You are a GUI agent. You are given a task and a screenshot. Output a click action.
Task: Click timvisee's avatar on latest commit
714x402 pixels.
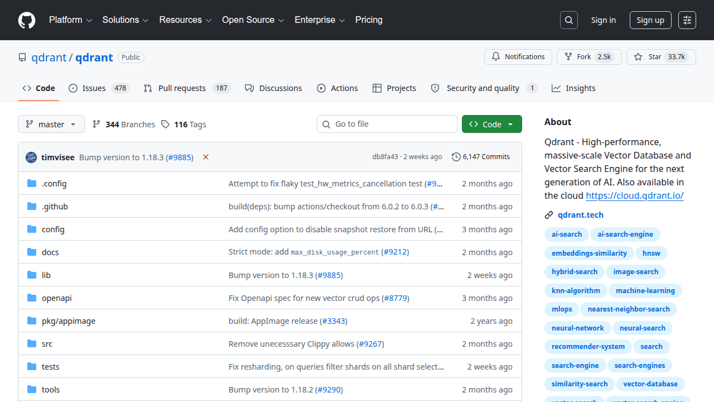click(31, 157)
